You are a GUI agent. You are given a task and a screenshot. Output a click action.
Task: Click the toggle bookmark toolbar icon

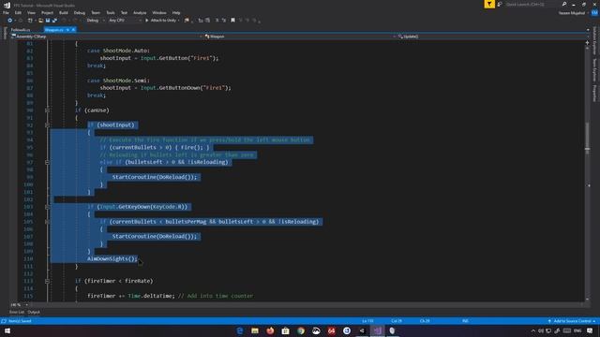(x=232, y=21)
